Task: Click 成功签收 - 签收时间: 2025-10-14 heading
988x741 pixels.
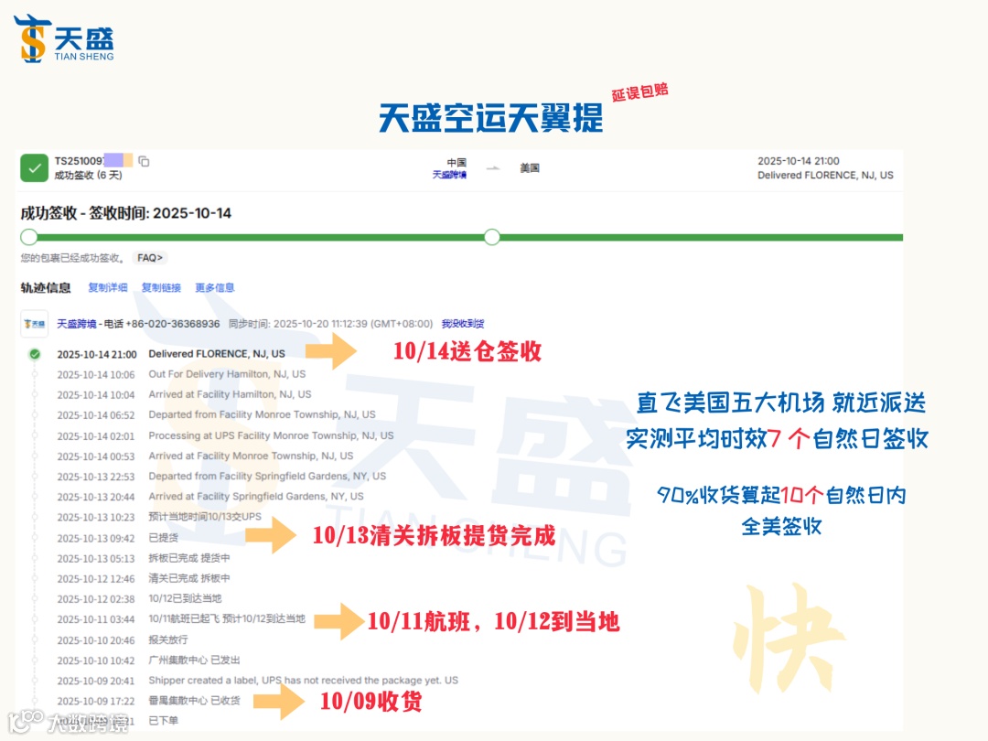Action: coord(126,213)
